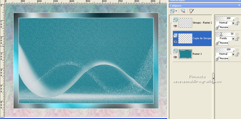The image size is (241, 119).
Task: Open the New Layer dropdown arrow
Action: pos(176,11)
